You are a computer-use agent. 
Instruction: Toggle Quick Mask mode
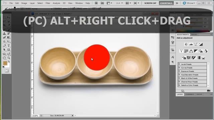coord(7,71)
